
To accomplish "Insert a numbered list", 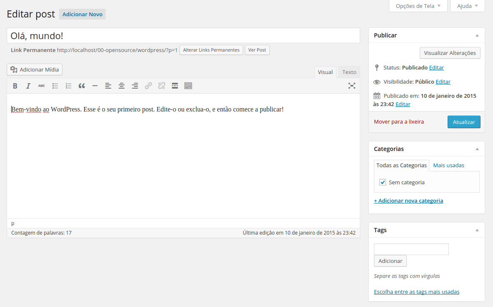I will (68, 86).
